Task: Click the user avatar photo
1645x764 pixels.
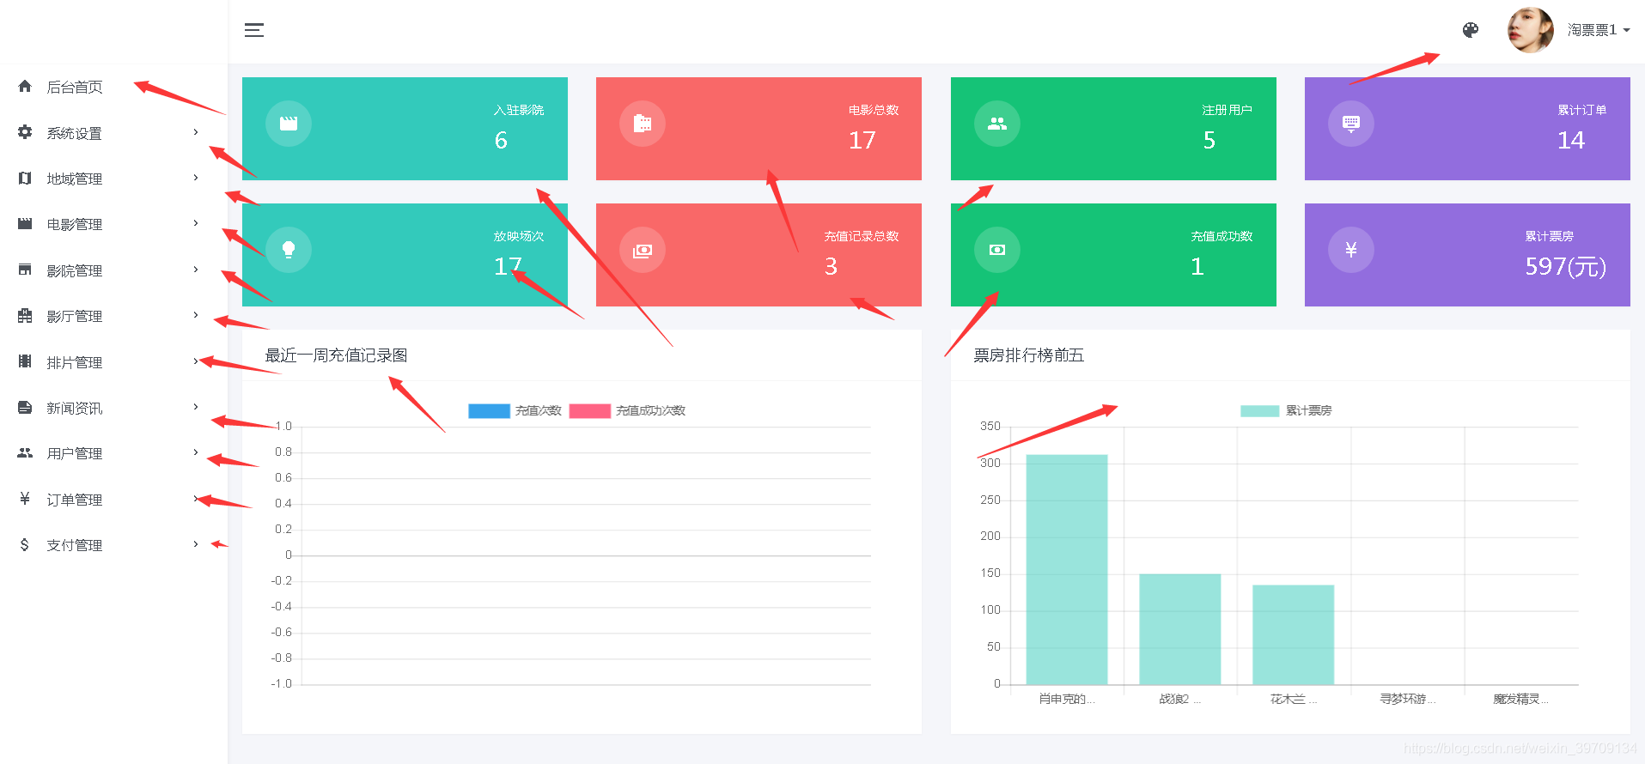Action: pyautogui.click(x=1531, y=30)
